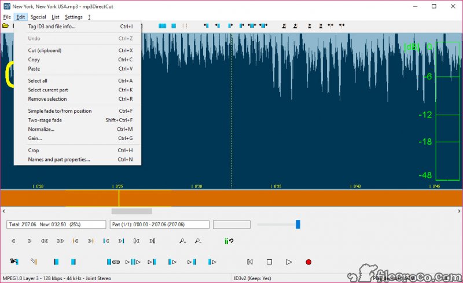Image resolution: width=463 pixels, height=283 pixels.
Task: Open the File menu
Action: (x=7, y=17)
